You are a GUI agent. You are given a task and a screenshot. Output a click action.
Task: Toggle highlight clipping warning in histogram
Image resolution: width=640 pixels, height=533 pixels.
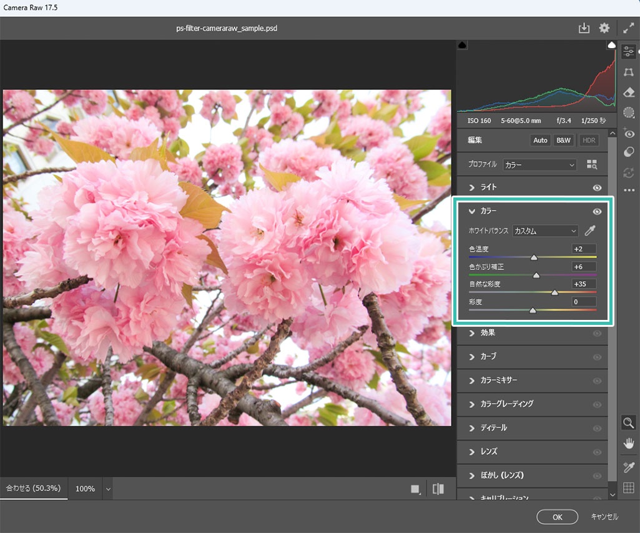point(611,46)
